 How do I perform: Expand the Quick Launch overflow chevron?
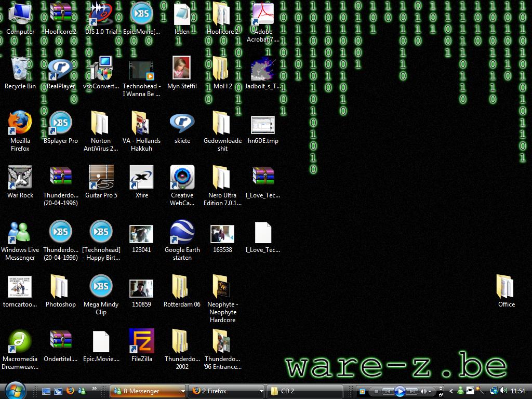(95, 389)
